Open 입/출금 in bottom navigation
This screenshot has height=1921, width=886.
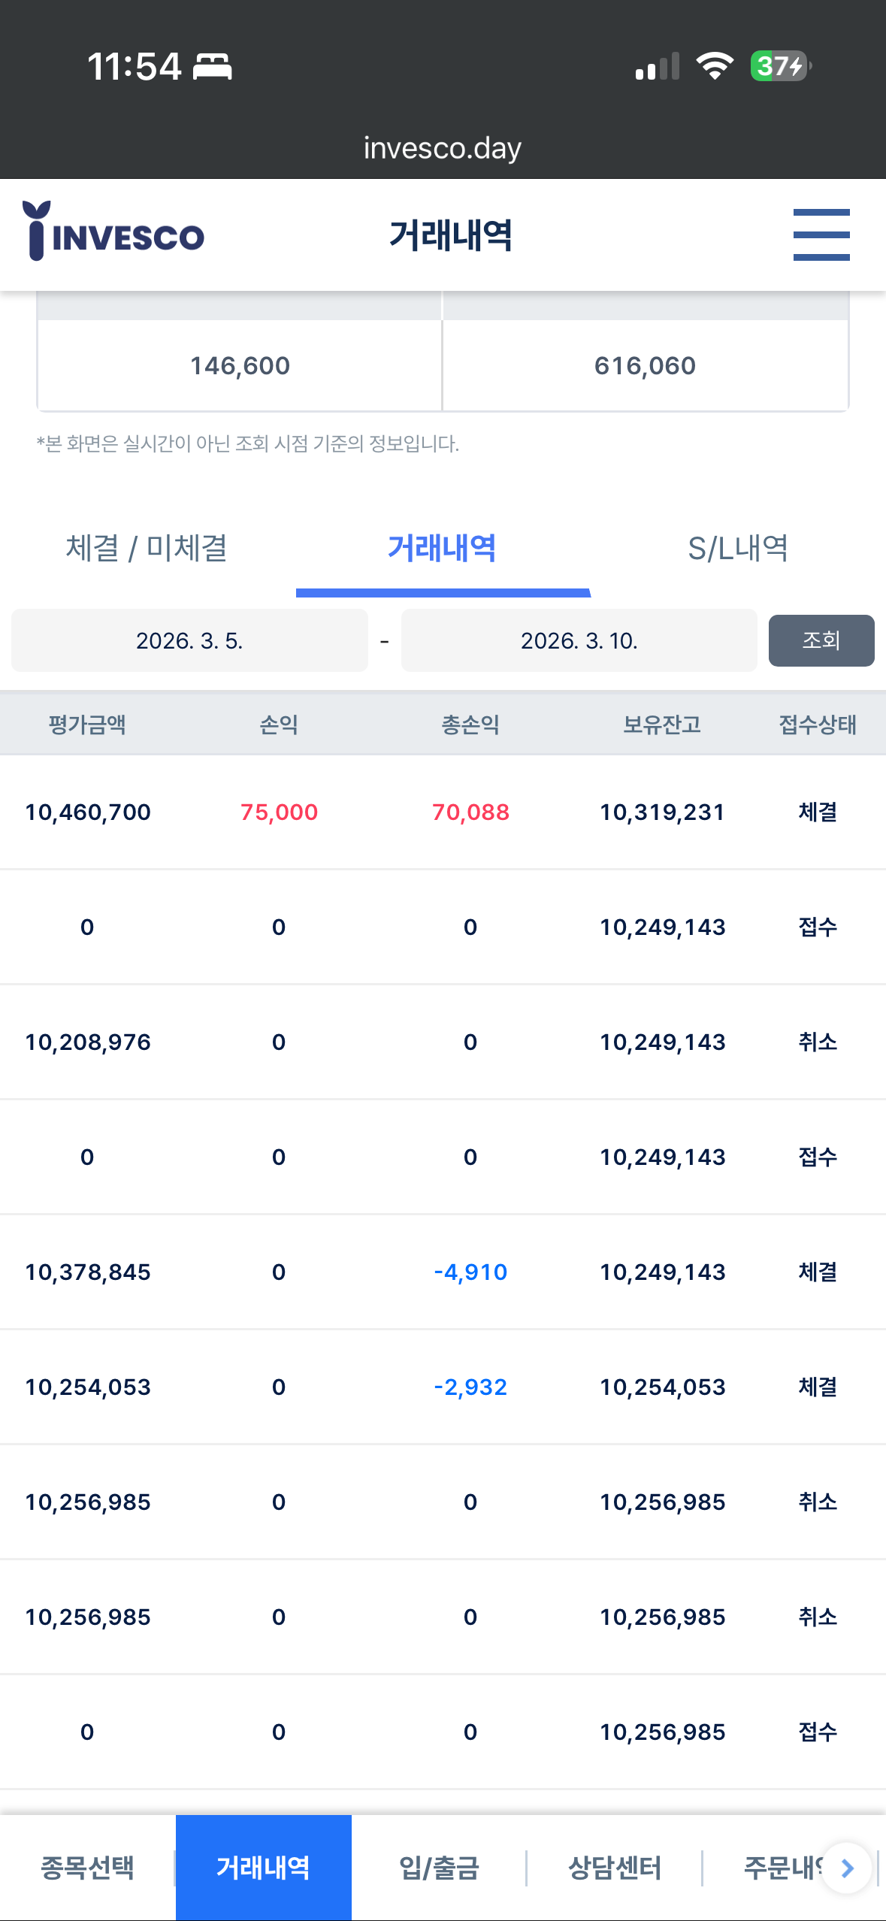[x=439, y=1868]
